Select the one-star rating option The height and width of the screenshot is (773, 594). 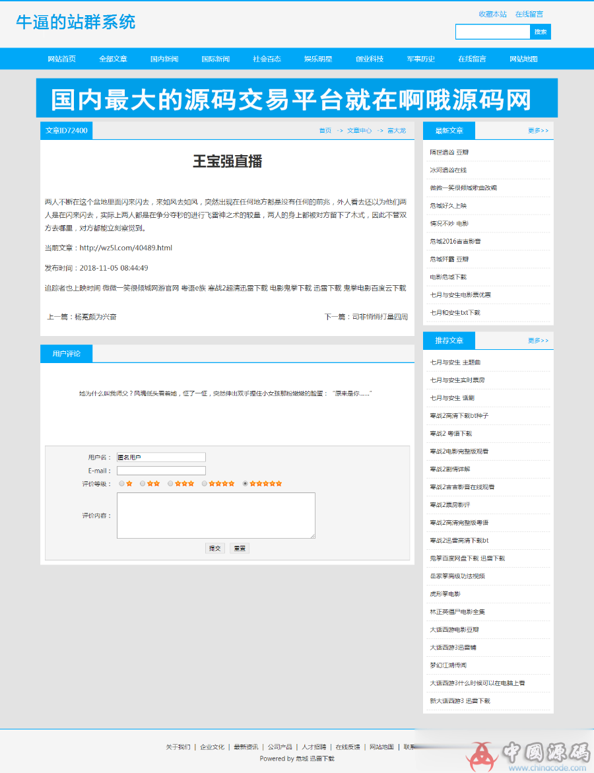coord(121,483)
